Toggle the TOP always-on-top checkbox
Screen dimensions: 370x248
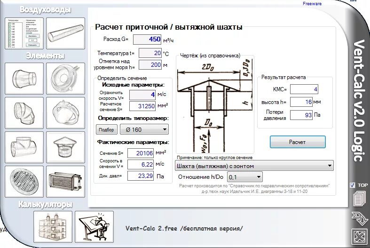click(x=352, y=185)
